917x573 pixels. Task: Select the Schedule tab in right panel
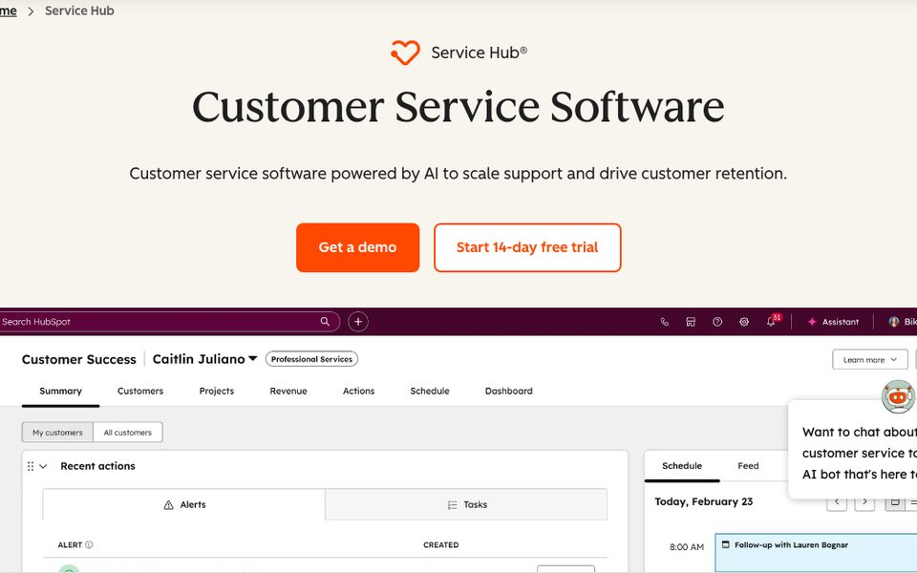682,466
